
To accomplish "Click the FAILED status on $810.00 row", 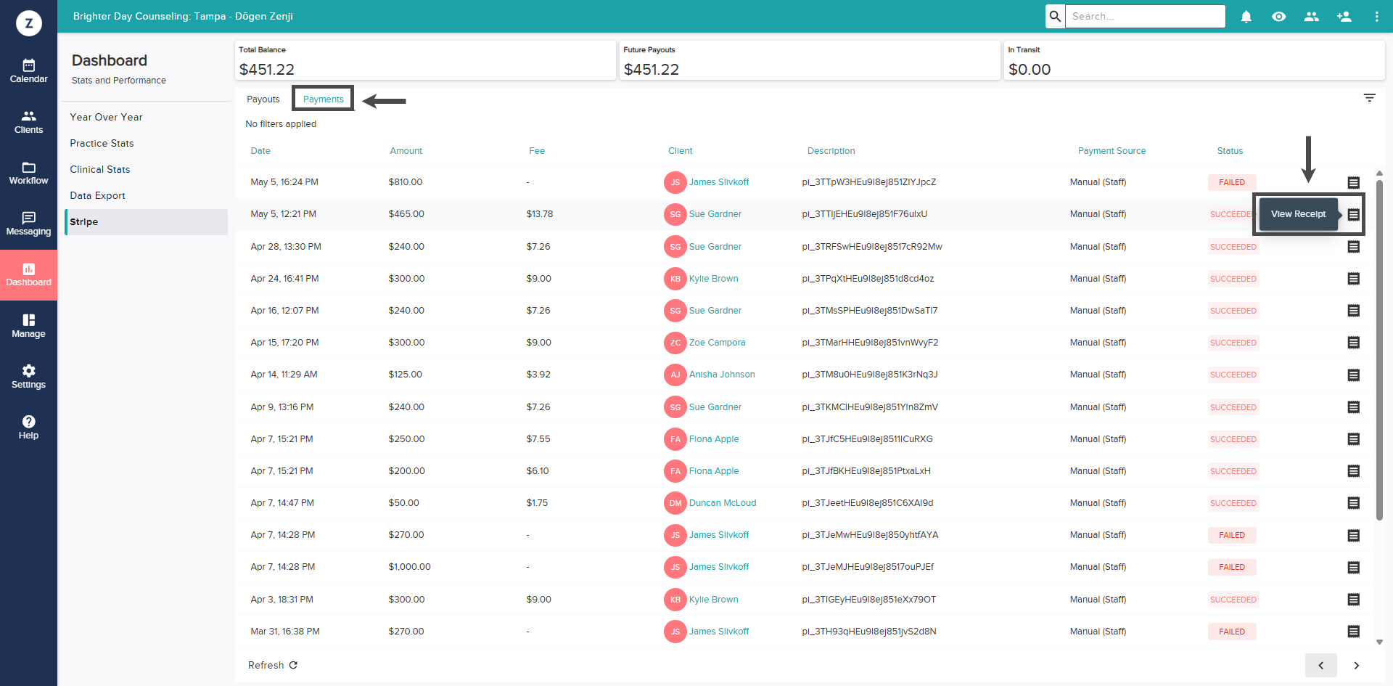I will [1232, 182].
